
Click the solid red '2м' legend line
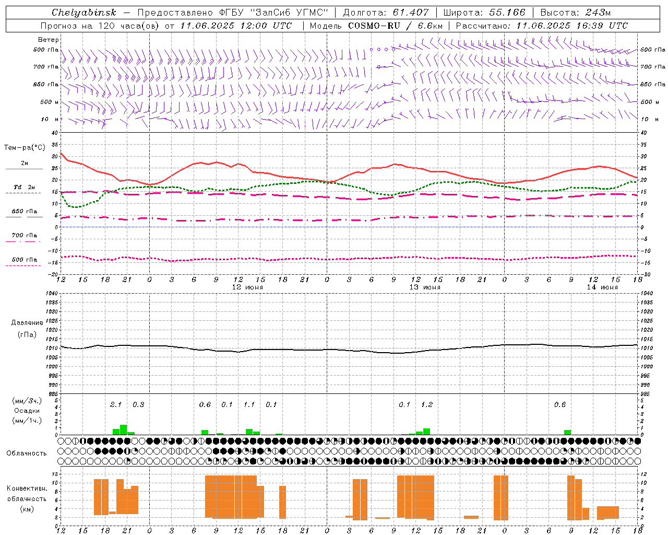24,169
